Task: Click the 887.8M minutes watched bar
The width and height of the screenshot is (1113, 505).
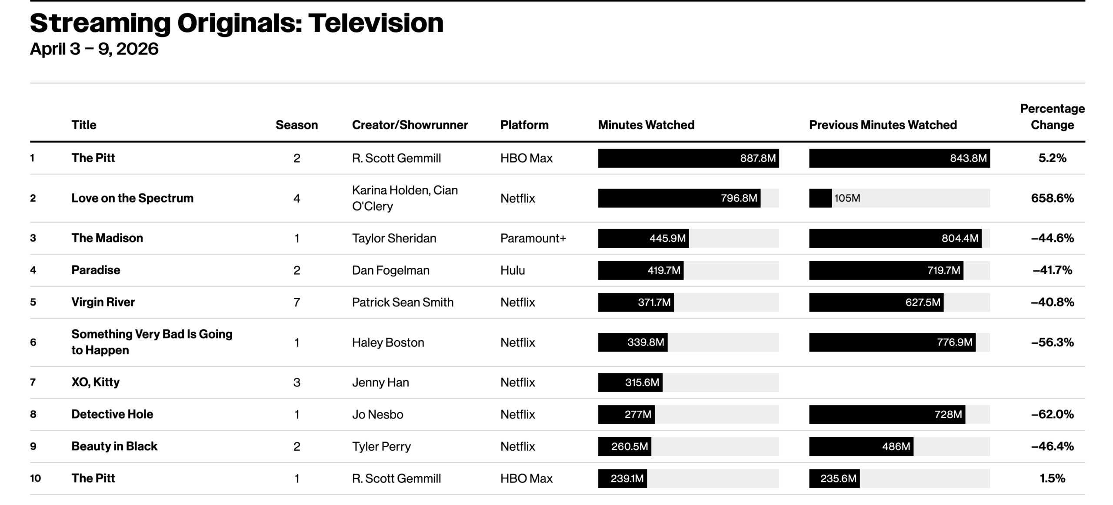Action: [x=688, y=158]
